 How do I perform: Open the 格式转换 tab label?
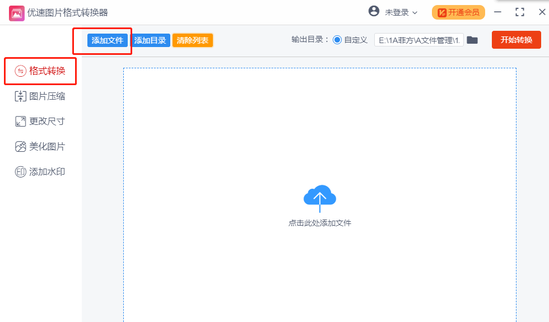[x=47, y=71]
